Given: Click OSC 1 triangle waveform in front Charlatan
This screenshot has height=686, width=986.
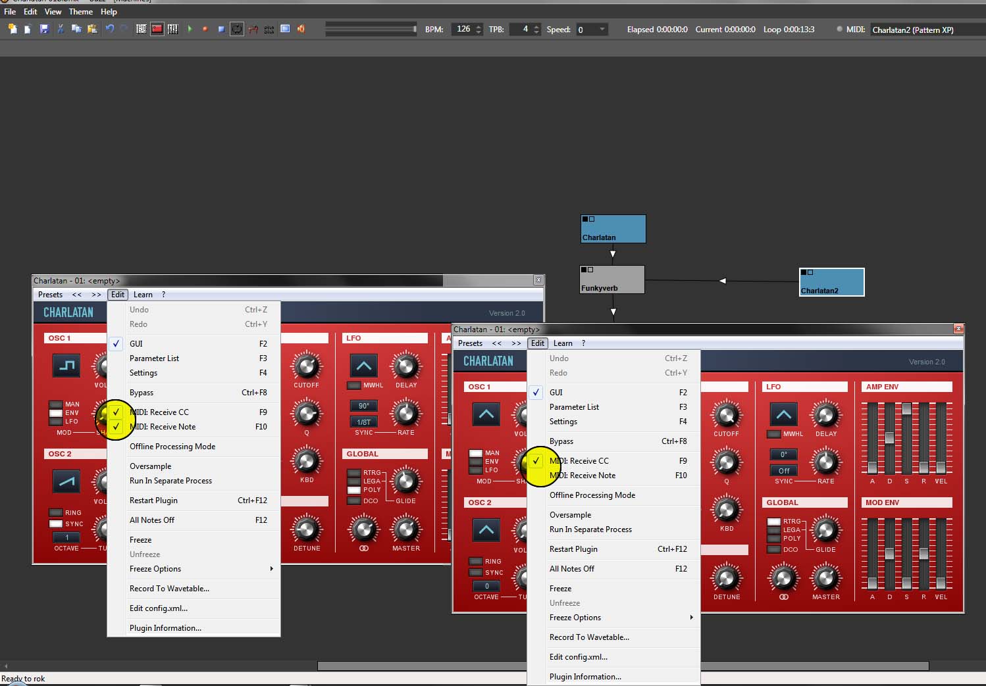Looking at the screenshot, I should coord(486,414).
